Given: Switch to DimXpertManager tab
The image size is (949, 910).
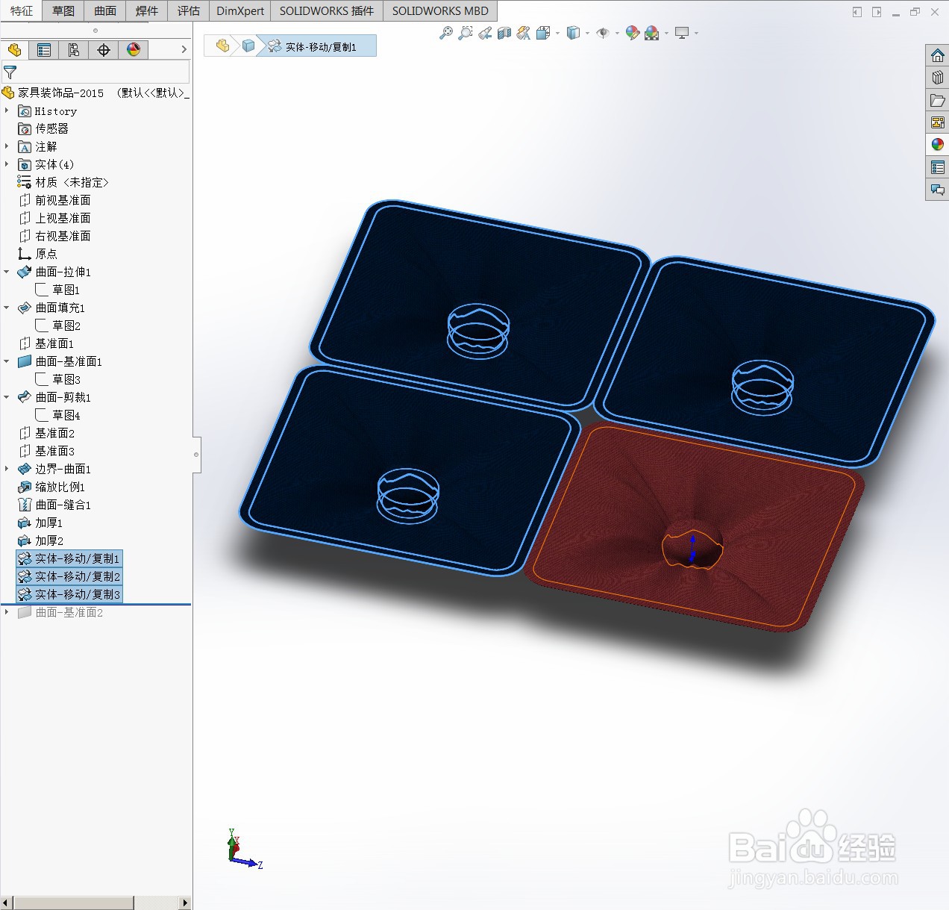Looking at the screenshot, I should pyautogui.click(x=104, y=49).
